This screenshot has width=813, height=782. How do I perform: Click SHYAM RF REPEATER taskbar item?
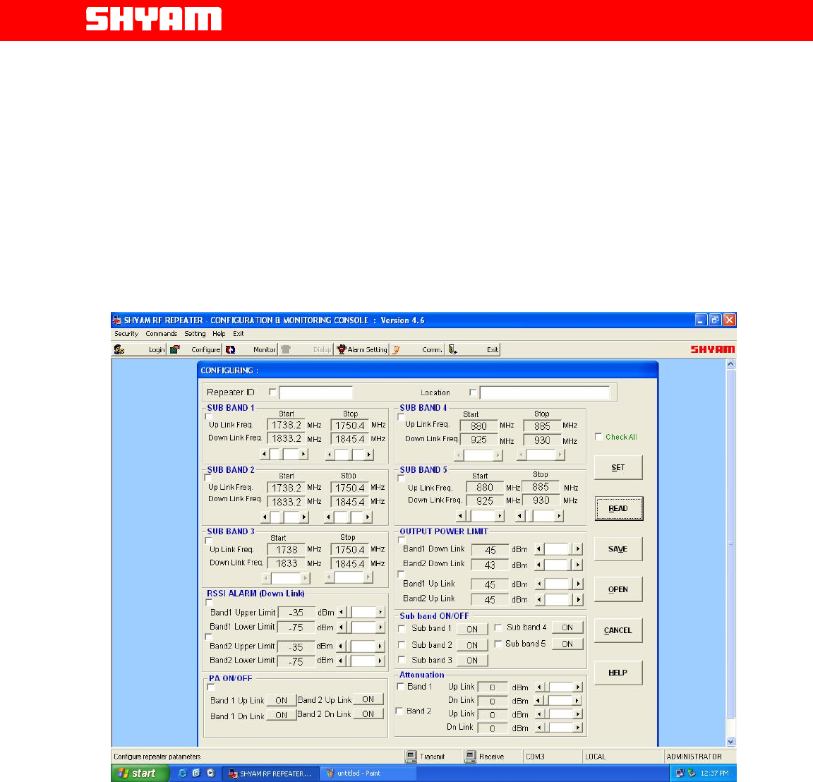pos(270,774)
